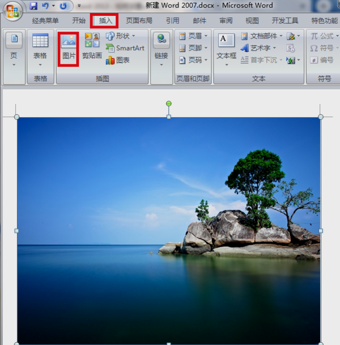Open Customize Quick Access Toolbar dropdown
This screenshot has width=340, height=345.
coord(79,6)
